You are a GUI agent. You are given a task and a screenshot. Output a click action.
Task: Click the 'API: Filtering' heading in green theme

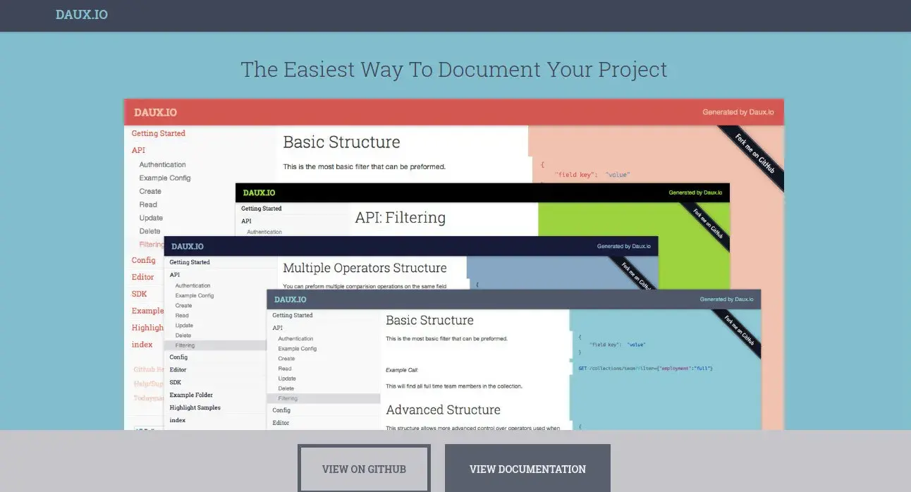tap(401, 217)
